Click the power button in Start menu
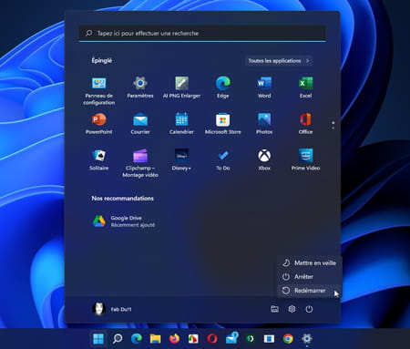The image size is (410, 349). pos(309,309)
